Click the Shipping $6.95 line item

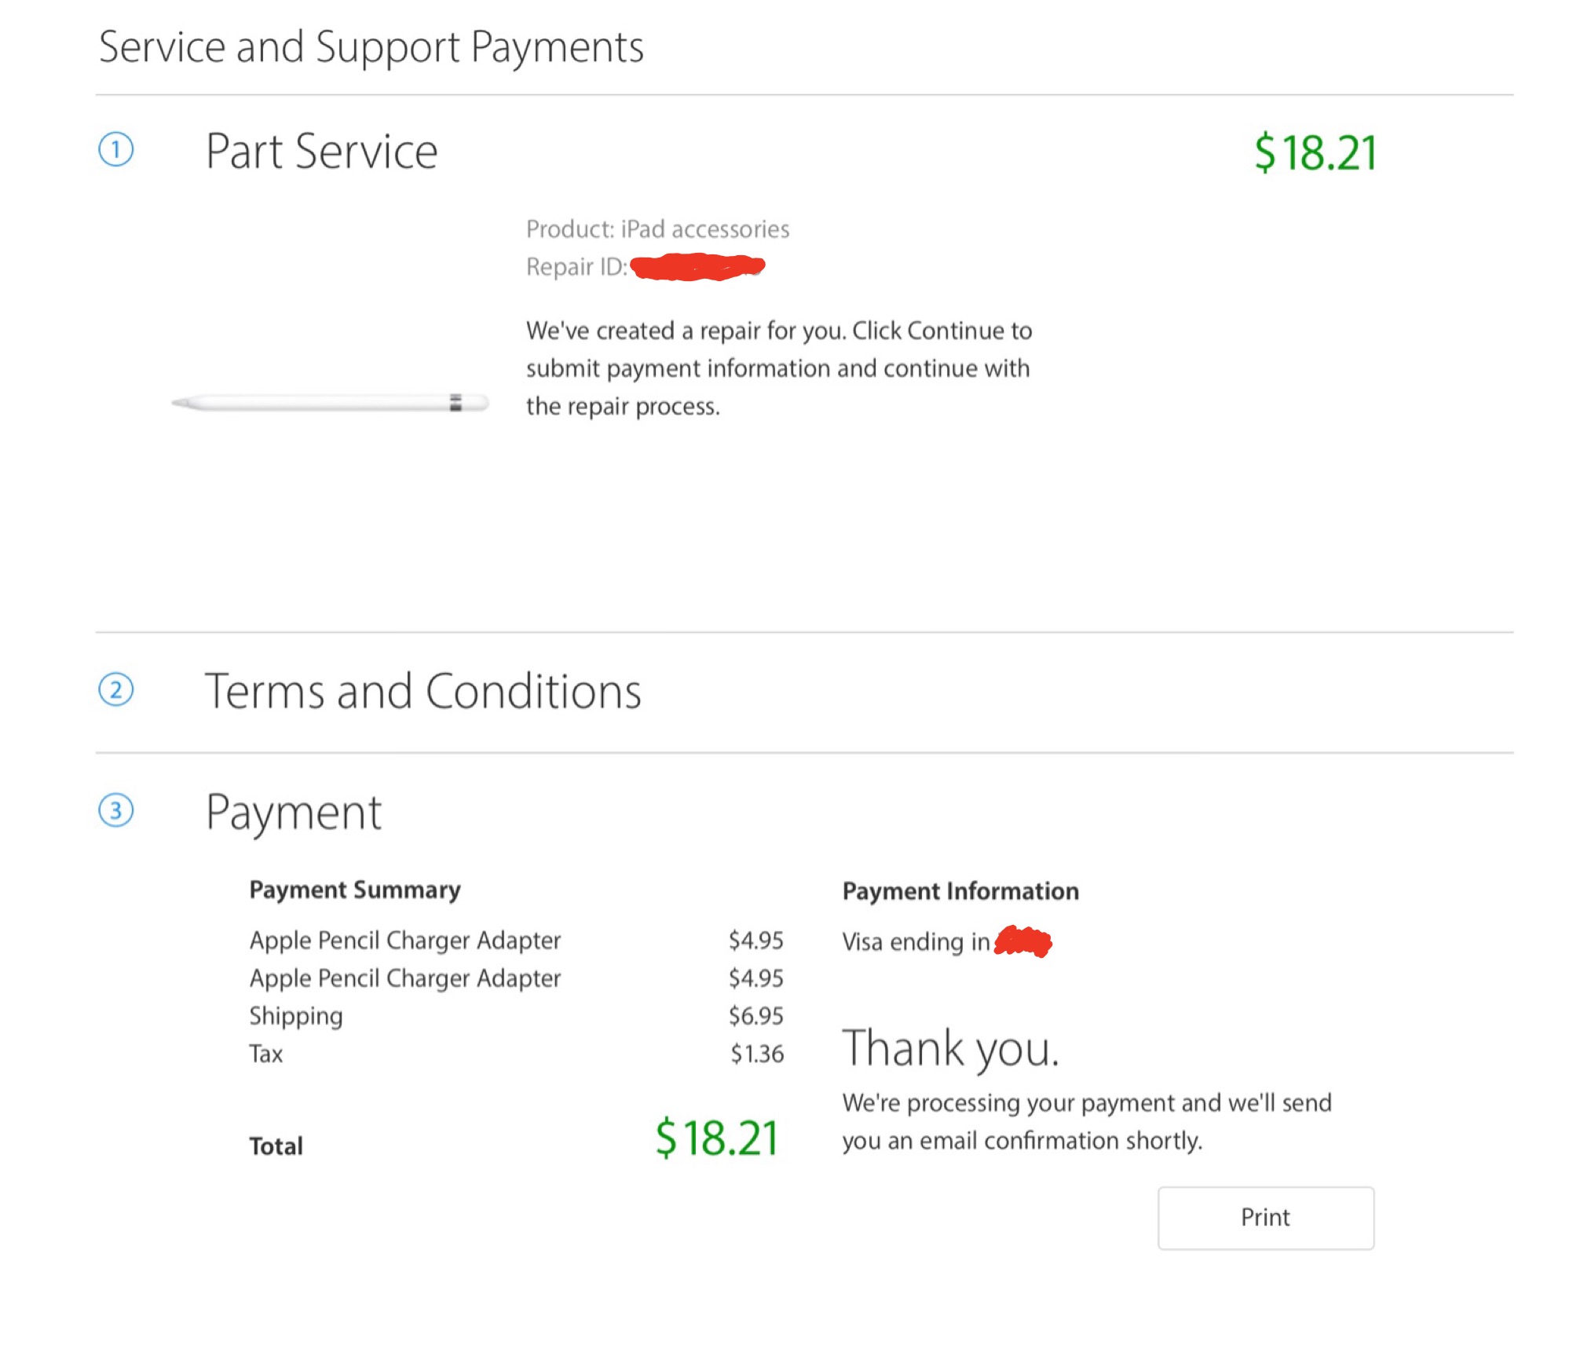tap(516, 1015)
